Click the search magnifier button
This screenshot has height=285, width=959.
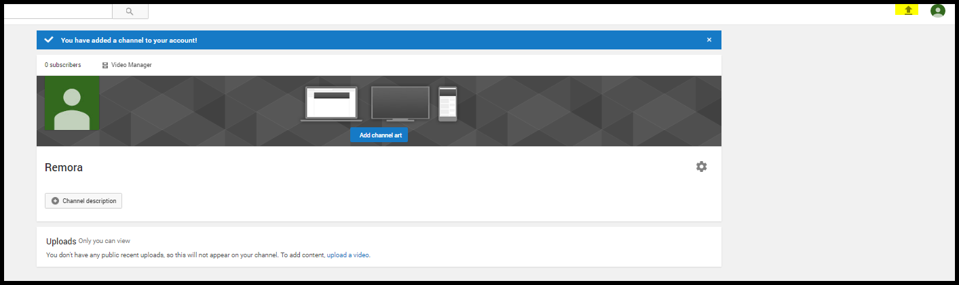coord(130,12)
